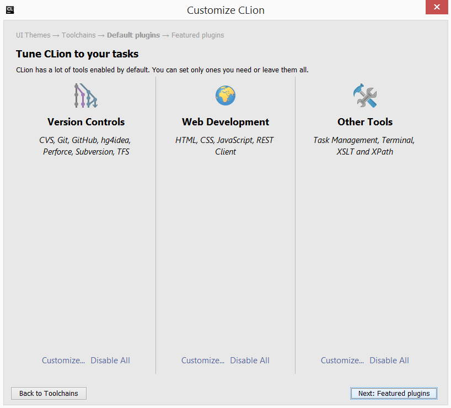Screen dimensions: 451x408
Task: Close the Customize CLion dialog
Action: tap(437, 7)
